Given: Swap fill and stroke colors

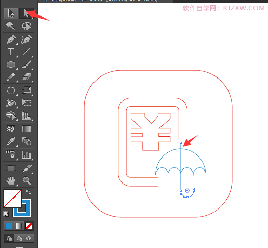Looking at the screenshot, I should [x=29, y=192].
